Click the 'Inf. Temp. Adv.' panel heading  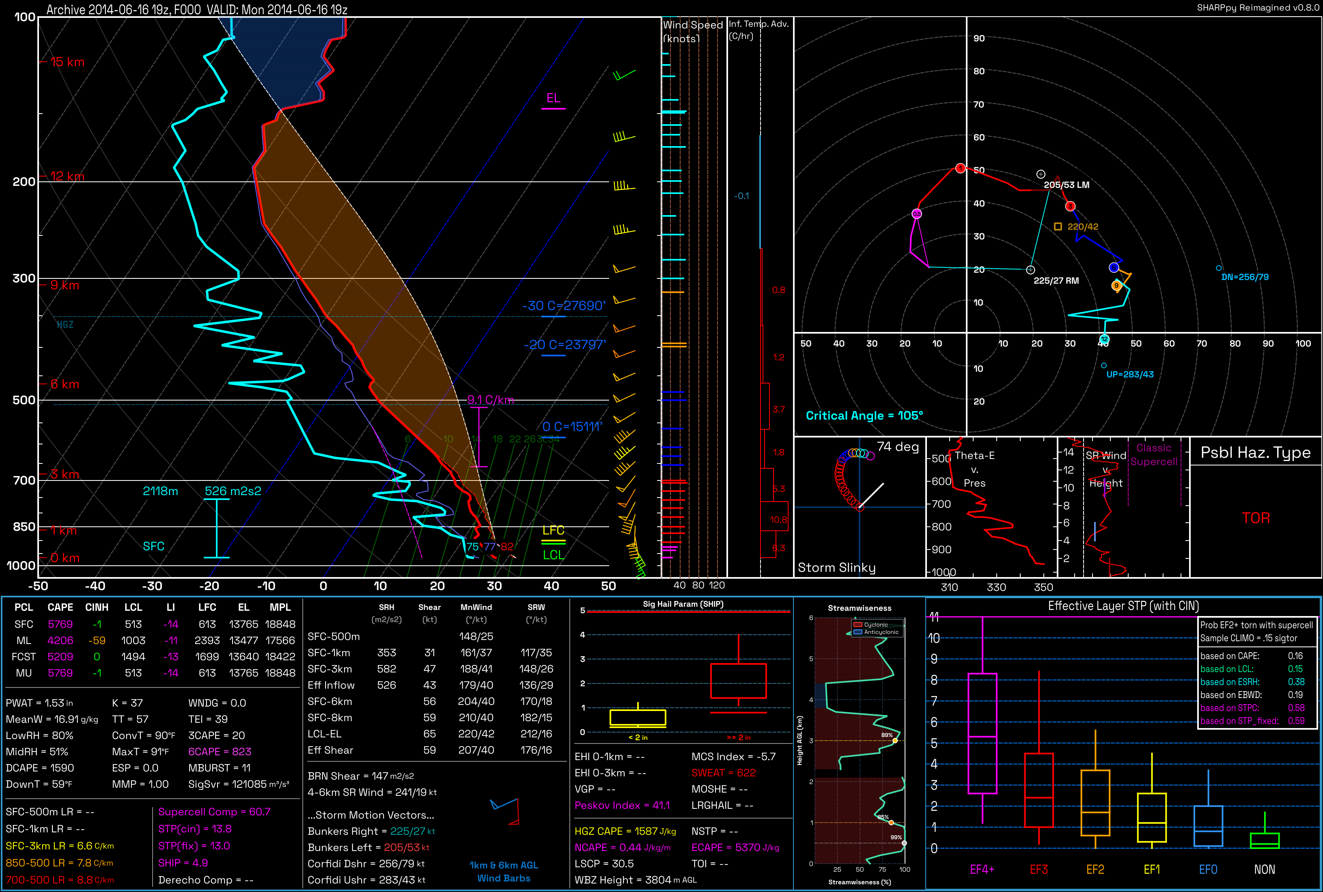759,30
